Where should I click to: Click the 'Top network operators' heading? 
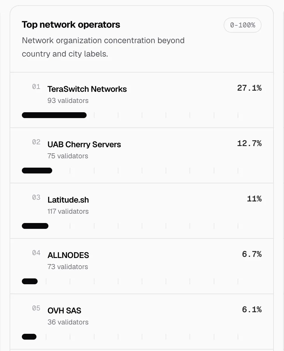(x=71, y=25)
